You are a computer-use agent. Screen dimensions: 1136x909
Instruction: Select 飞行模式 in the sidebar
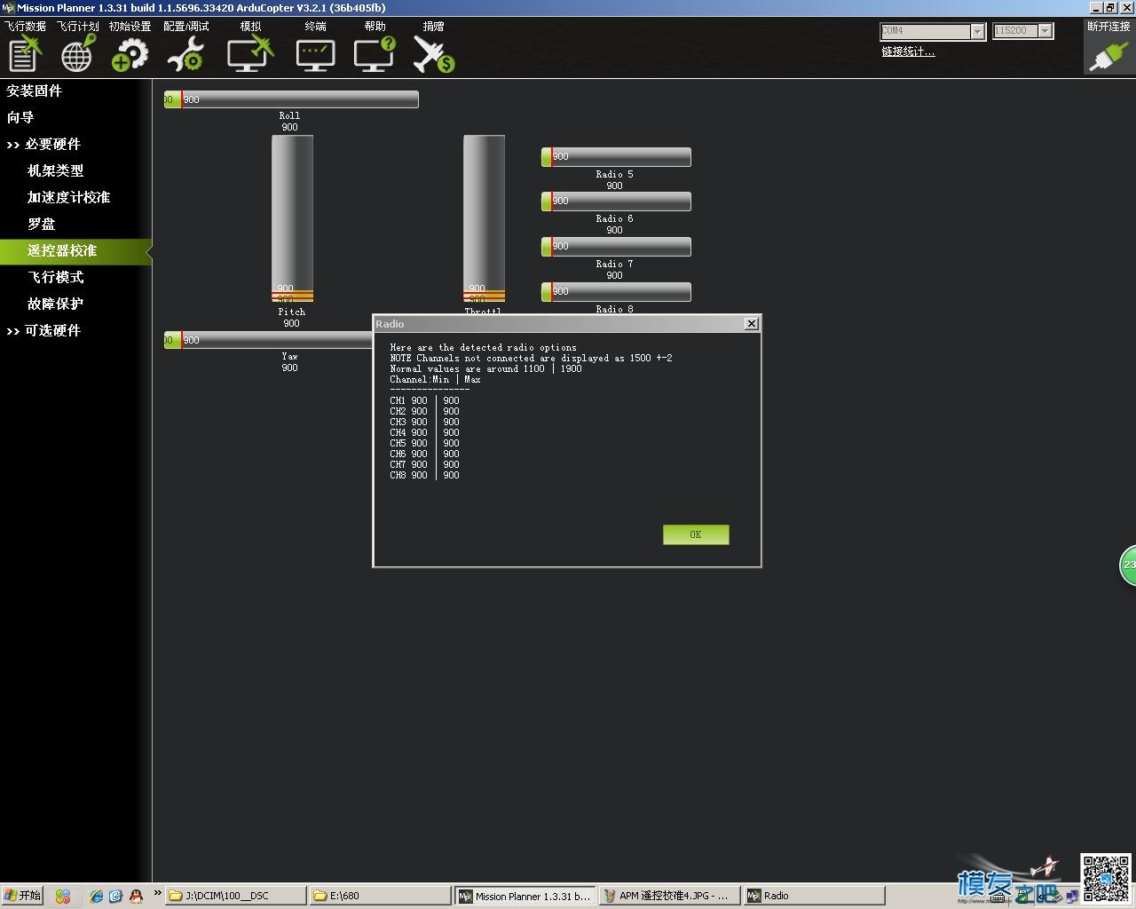click(x=55, y=277)
